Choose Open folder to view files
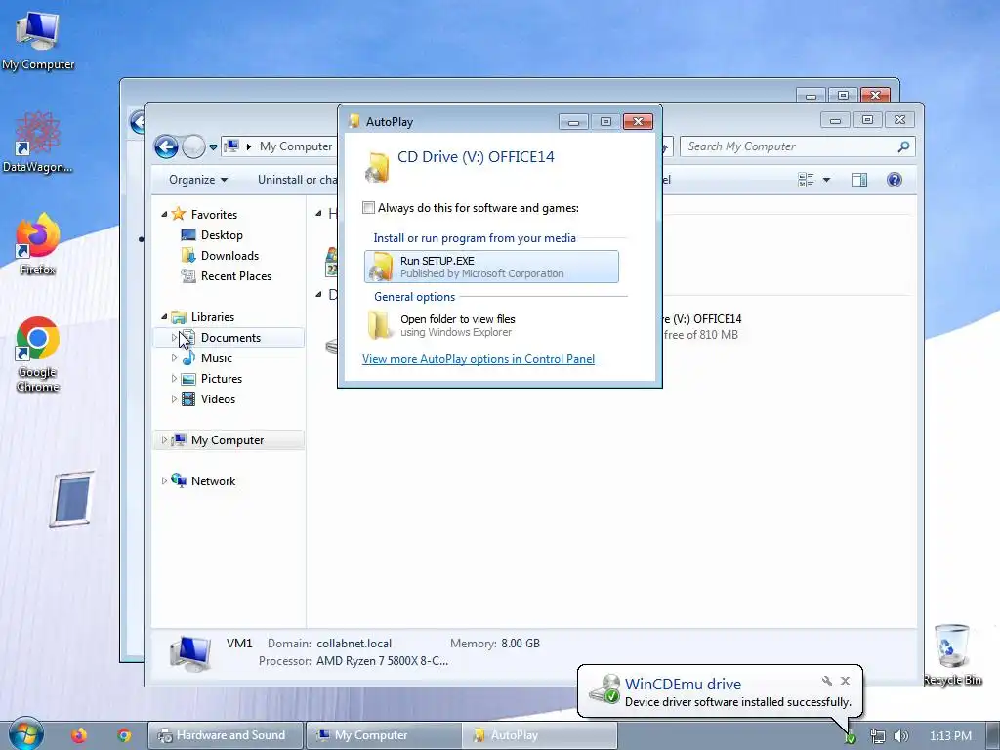The height and width of the screenshot is (750, 1000). tap(491, 325)
